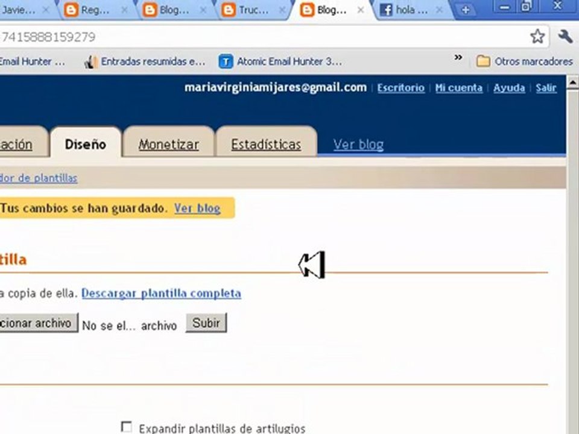Close the hola Facebook tab

439,10
